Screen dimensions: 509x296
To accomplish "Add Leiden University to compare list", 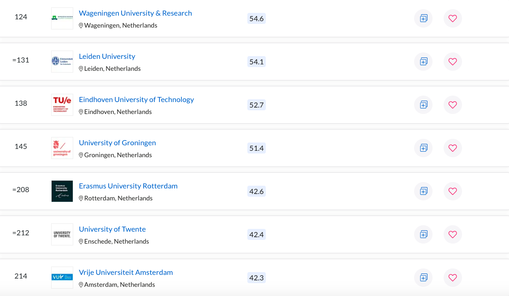I will click(423, 62).
